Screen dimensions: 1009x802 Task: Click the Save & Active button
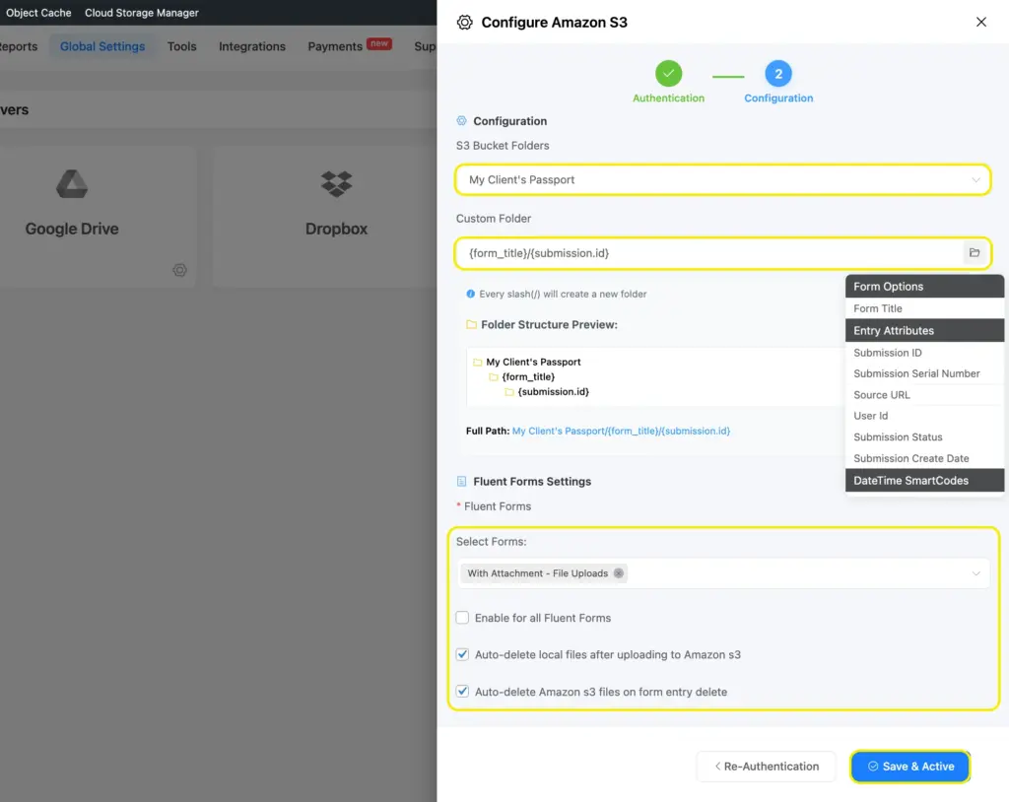coord(909,767)
